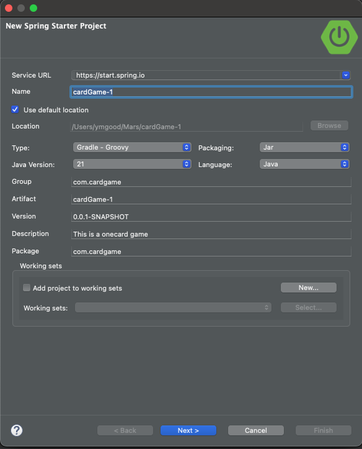This screenshot has width=362, height=449.
Task: Click the Group field com.cardgame
Action: click(211, 182)
